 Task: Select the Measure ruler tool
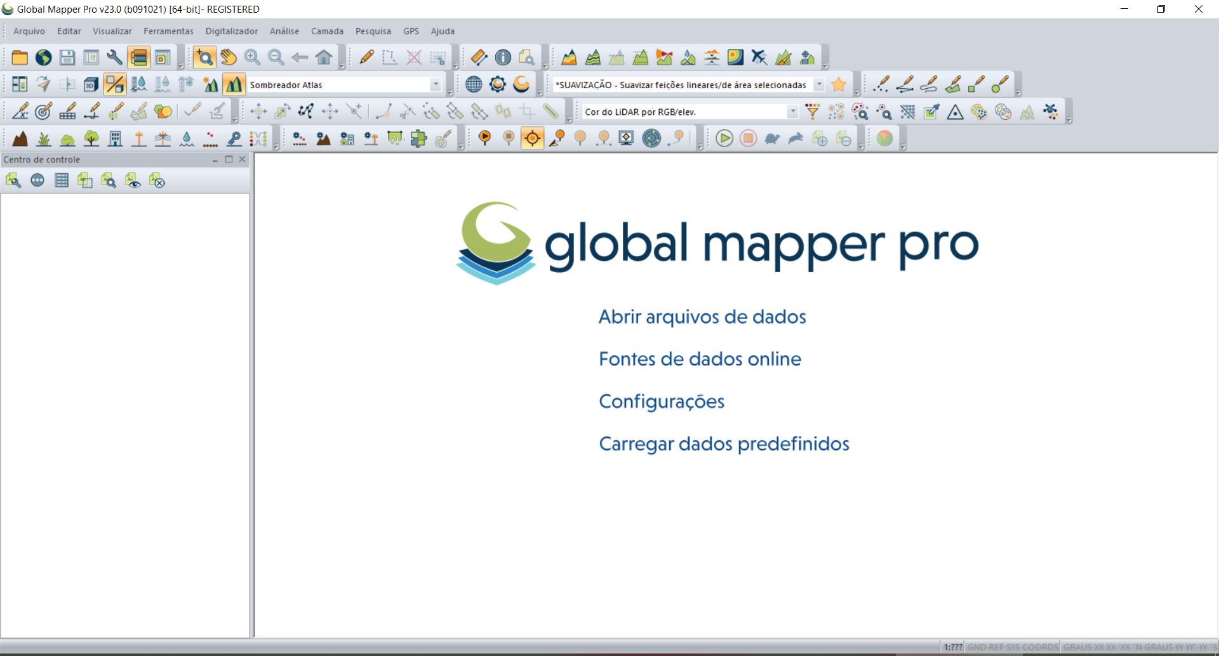(x=479, y=58)
